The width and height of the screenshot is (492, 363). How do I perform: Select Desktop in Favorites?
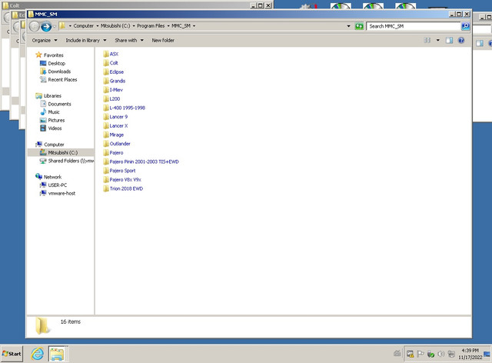tap(56, 63)
